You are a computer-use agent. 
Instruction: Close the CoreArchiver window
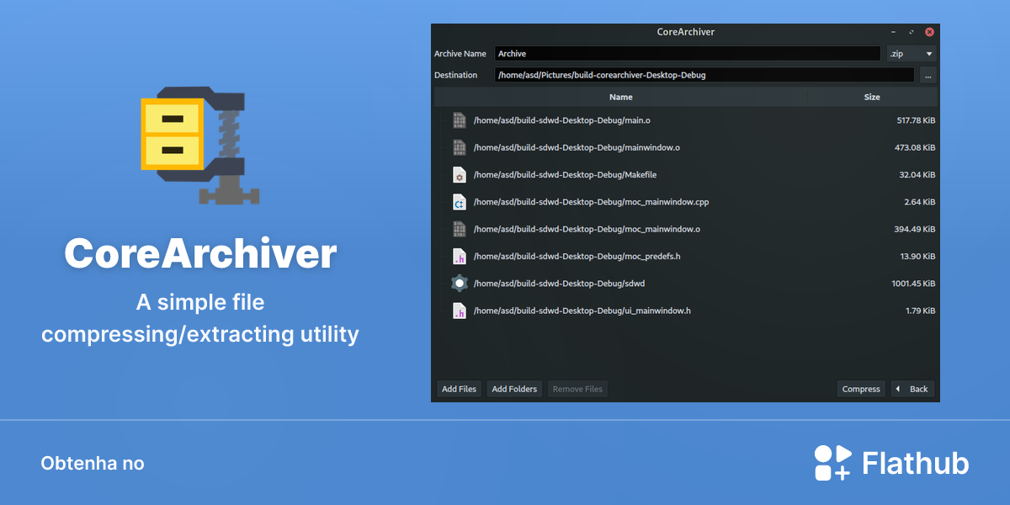[929, 32]
